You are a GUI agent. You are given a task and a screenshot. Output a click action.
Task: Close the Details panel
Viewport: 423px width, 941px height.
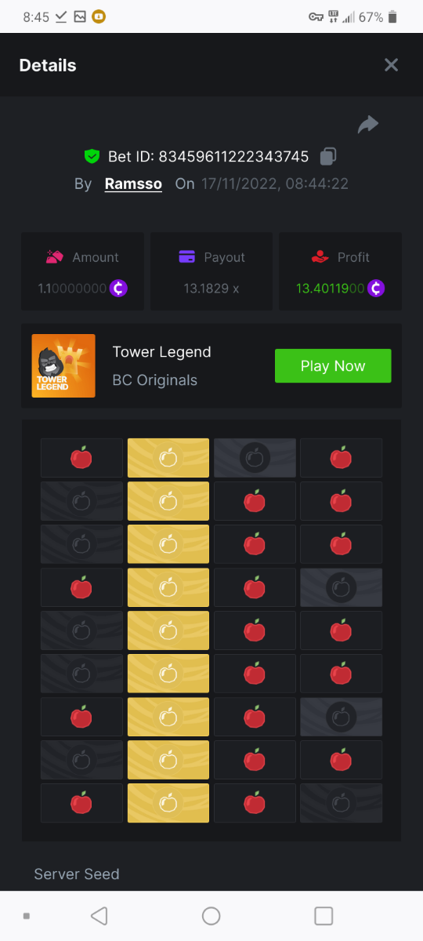point(392,65)
